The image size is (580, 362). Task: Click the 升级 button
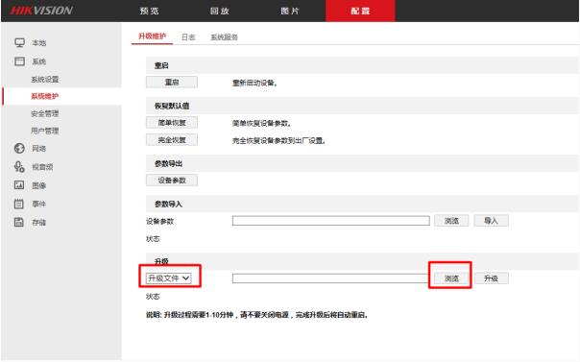click(x=492, y=278)
